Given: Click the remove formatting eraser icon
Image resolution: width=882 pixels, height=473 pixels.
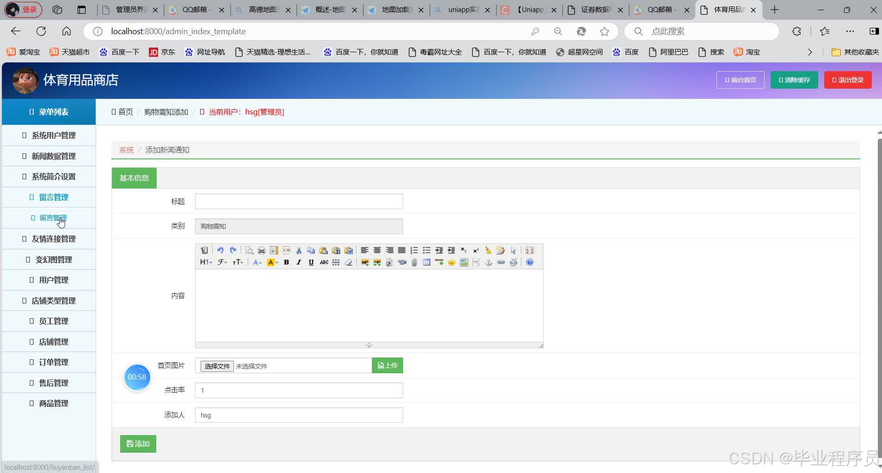Looking at the screenshot, I should click(349, 262).
